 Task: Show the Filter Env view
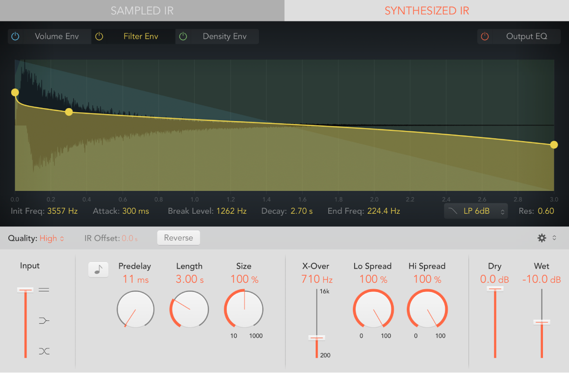click(141, 36)
